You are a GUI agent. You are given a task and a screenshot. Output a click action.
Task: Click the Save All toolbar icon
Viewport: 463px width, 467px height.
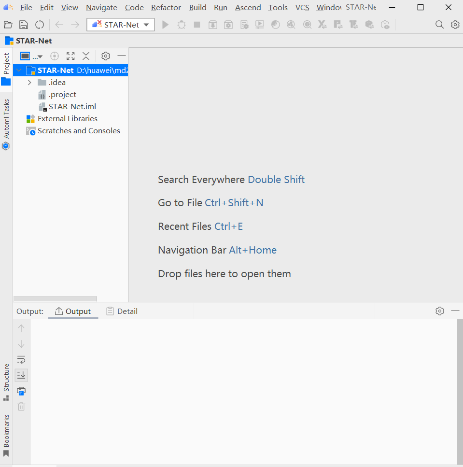pyautogui.click(x=24, y=25)
